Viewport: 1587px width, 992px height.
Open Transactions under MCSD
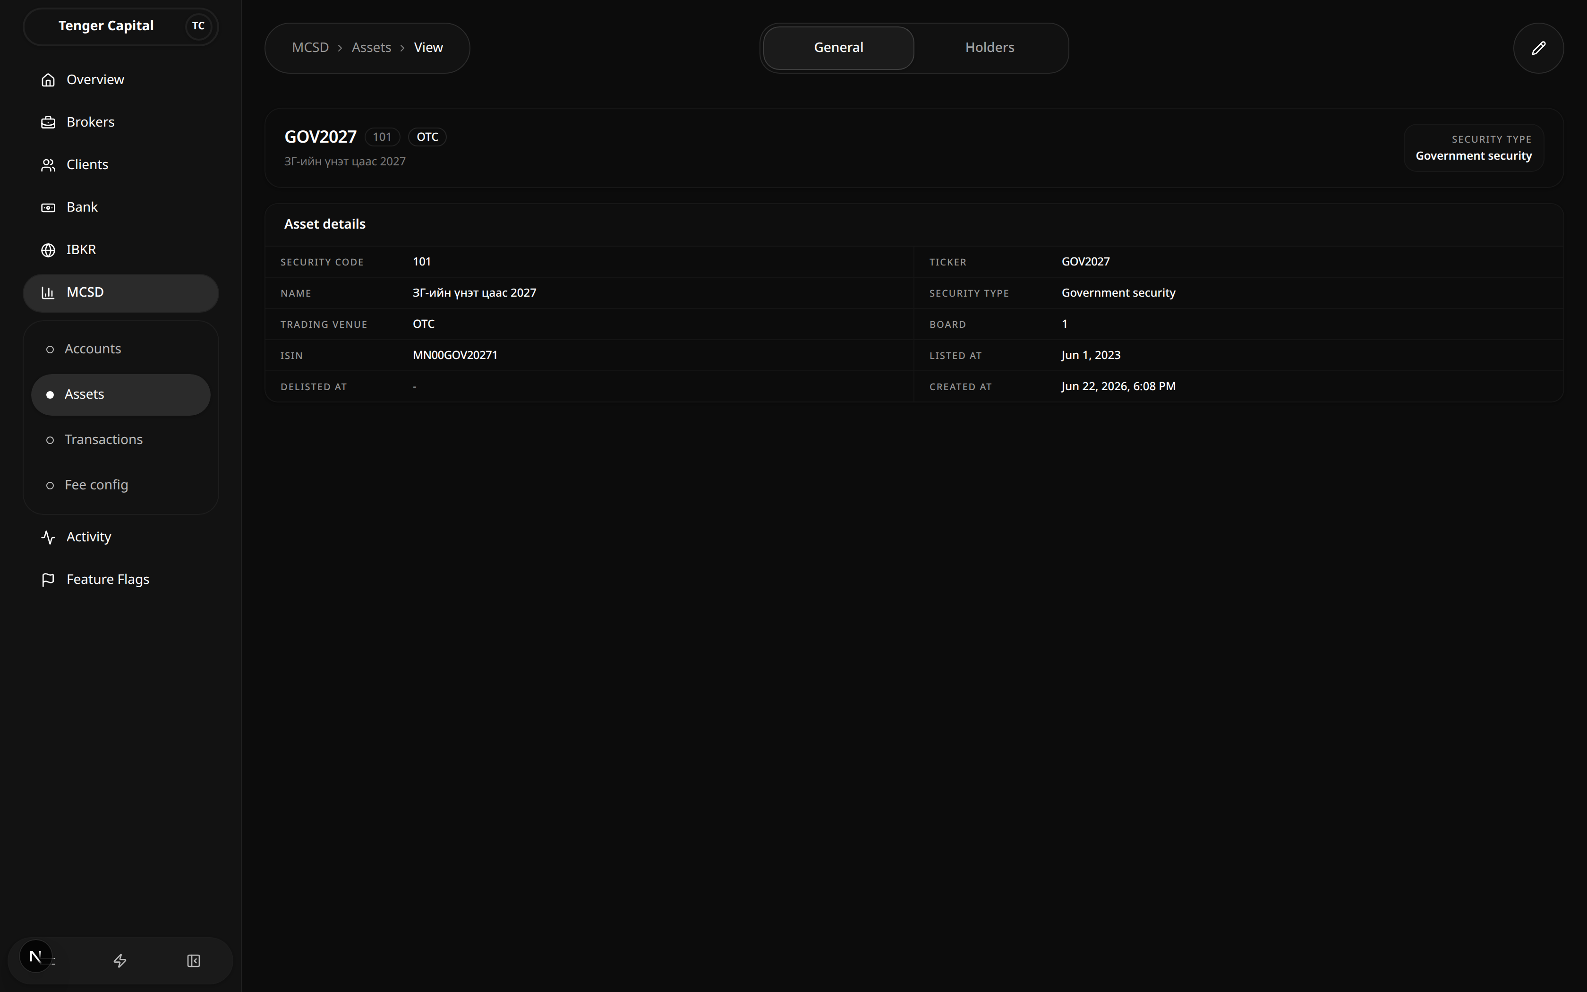(120, 440)
